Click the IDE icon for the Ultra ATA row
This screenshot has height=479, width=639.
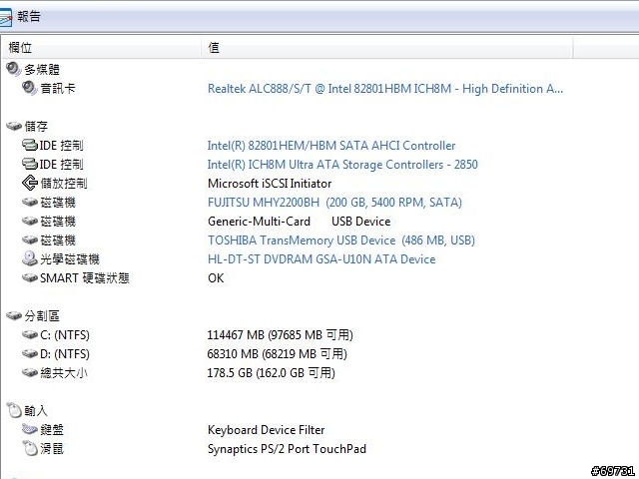(x=30, y=164)
